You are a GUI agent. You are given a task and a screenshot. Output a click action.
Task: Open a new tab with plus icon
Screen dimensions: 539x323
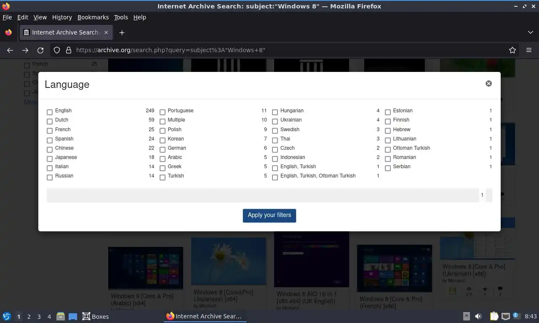pos(122,32)
